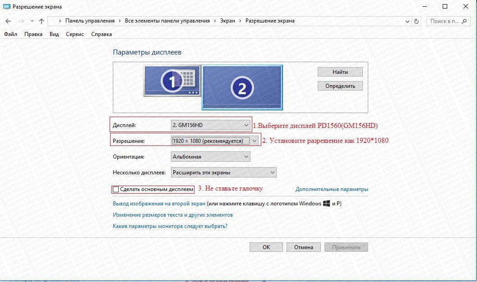Open the Ориентация dropdown showing Альбомная
This screenshot has width=477, height=282.
(210, 157)
